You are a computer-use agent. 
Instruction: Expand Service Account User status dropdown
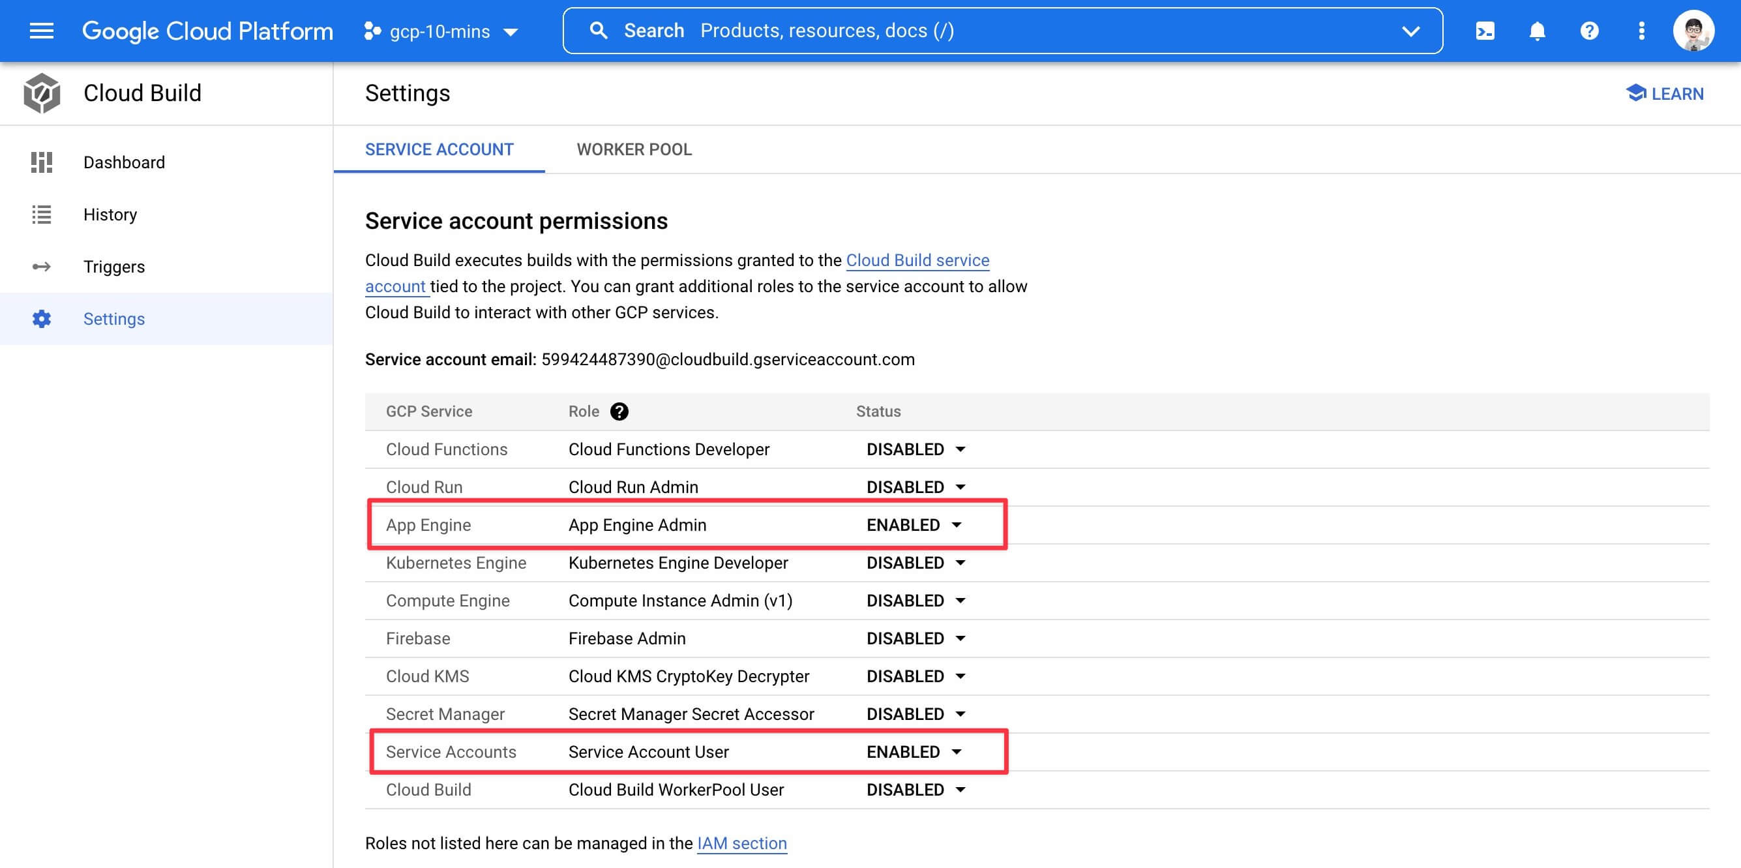point(914,753)
